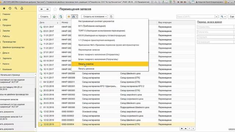Go back with the left arrow button
Viewport: 235px width, 132px height.
(41, 9)
